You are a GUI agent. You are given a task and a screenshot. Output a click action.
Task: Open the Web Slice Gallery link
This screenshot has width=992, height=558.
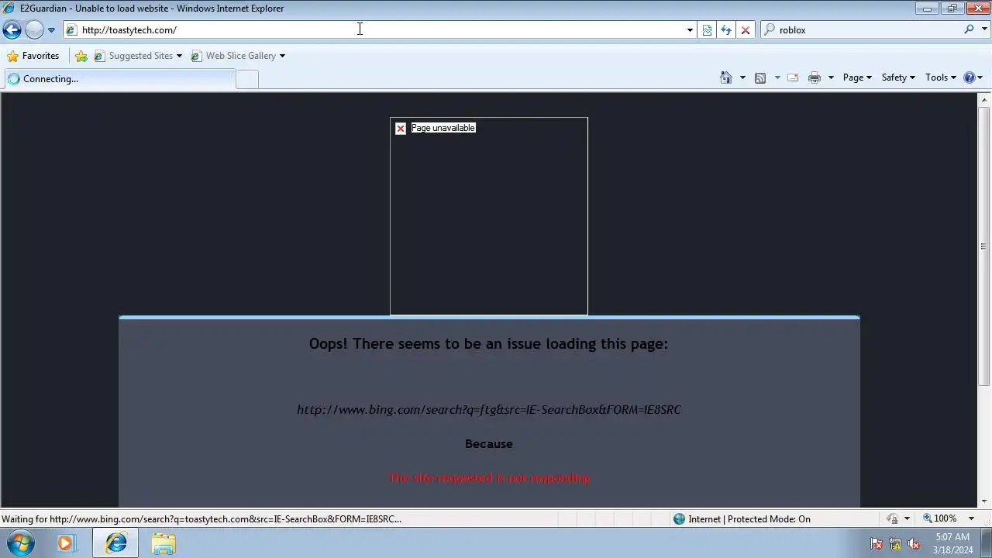coord(233,56)
